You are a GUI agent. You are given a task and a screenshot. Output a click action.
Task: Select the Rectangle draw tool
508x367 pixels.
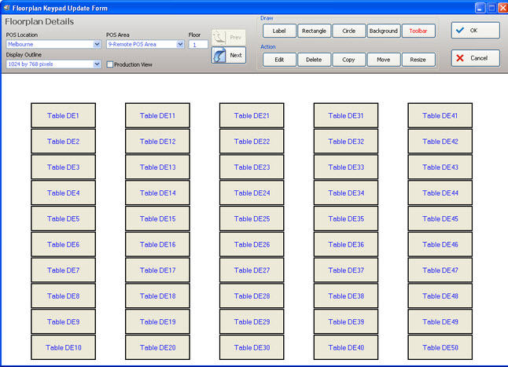point(314,31)
